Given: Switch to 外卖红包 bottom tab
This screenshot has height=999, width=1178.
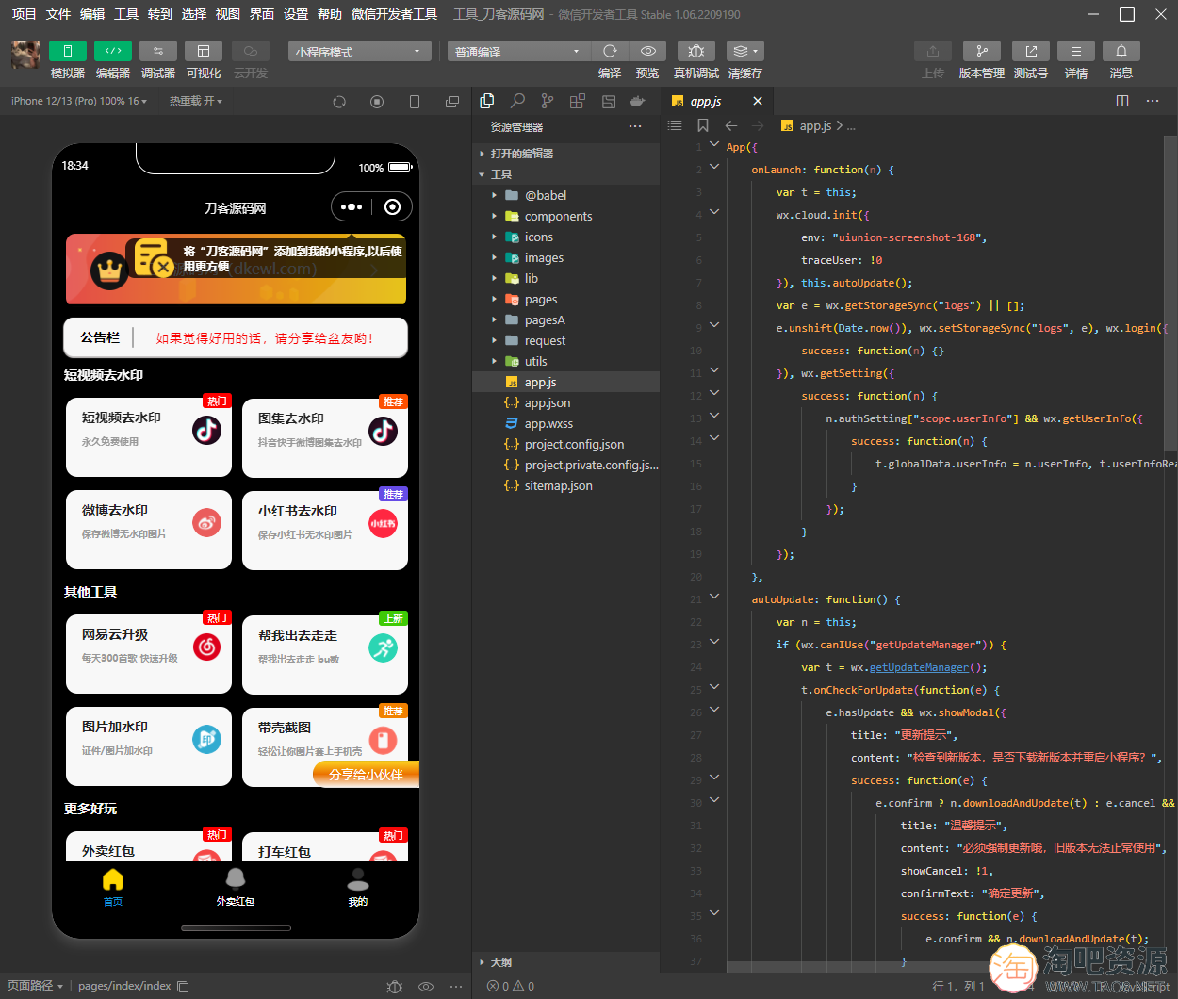Looking at the screenshot, I should 236,887.
